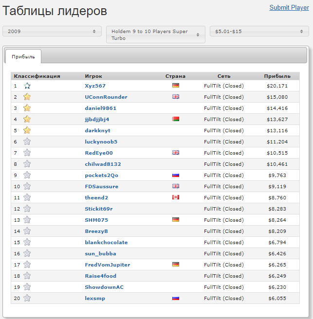Screen dimensions: 313x319
Task: Click the star icon next to ShowdownAC
Action: click(27, 287)
